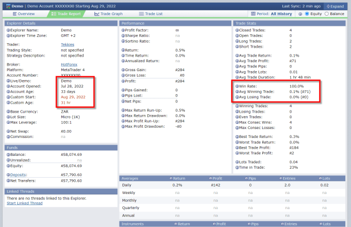Click info icon beside Pips Gained
The image size is (351, 227).
(x=123, y=90)
